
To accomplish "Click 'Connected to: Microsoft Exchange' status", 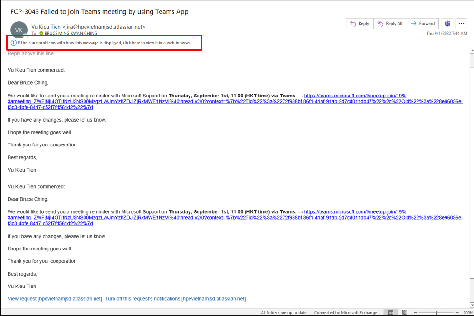I will [345, 313].
